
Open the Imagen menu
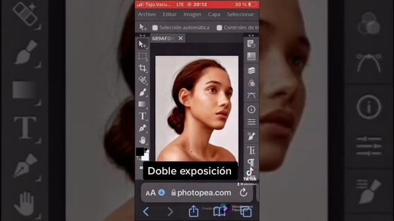click(x=192, y=14)
